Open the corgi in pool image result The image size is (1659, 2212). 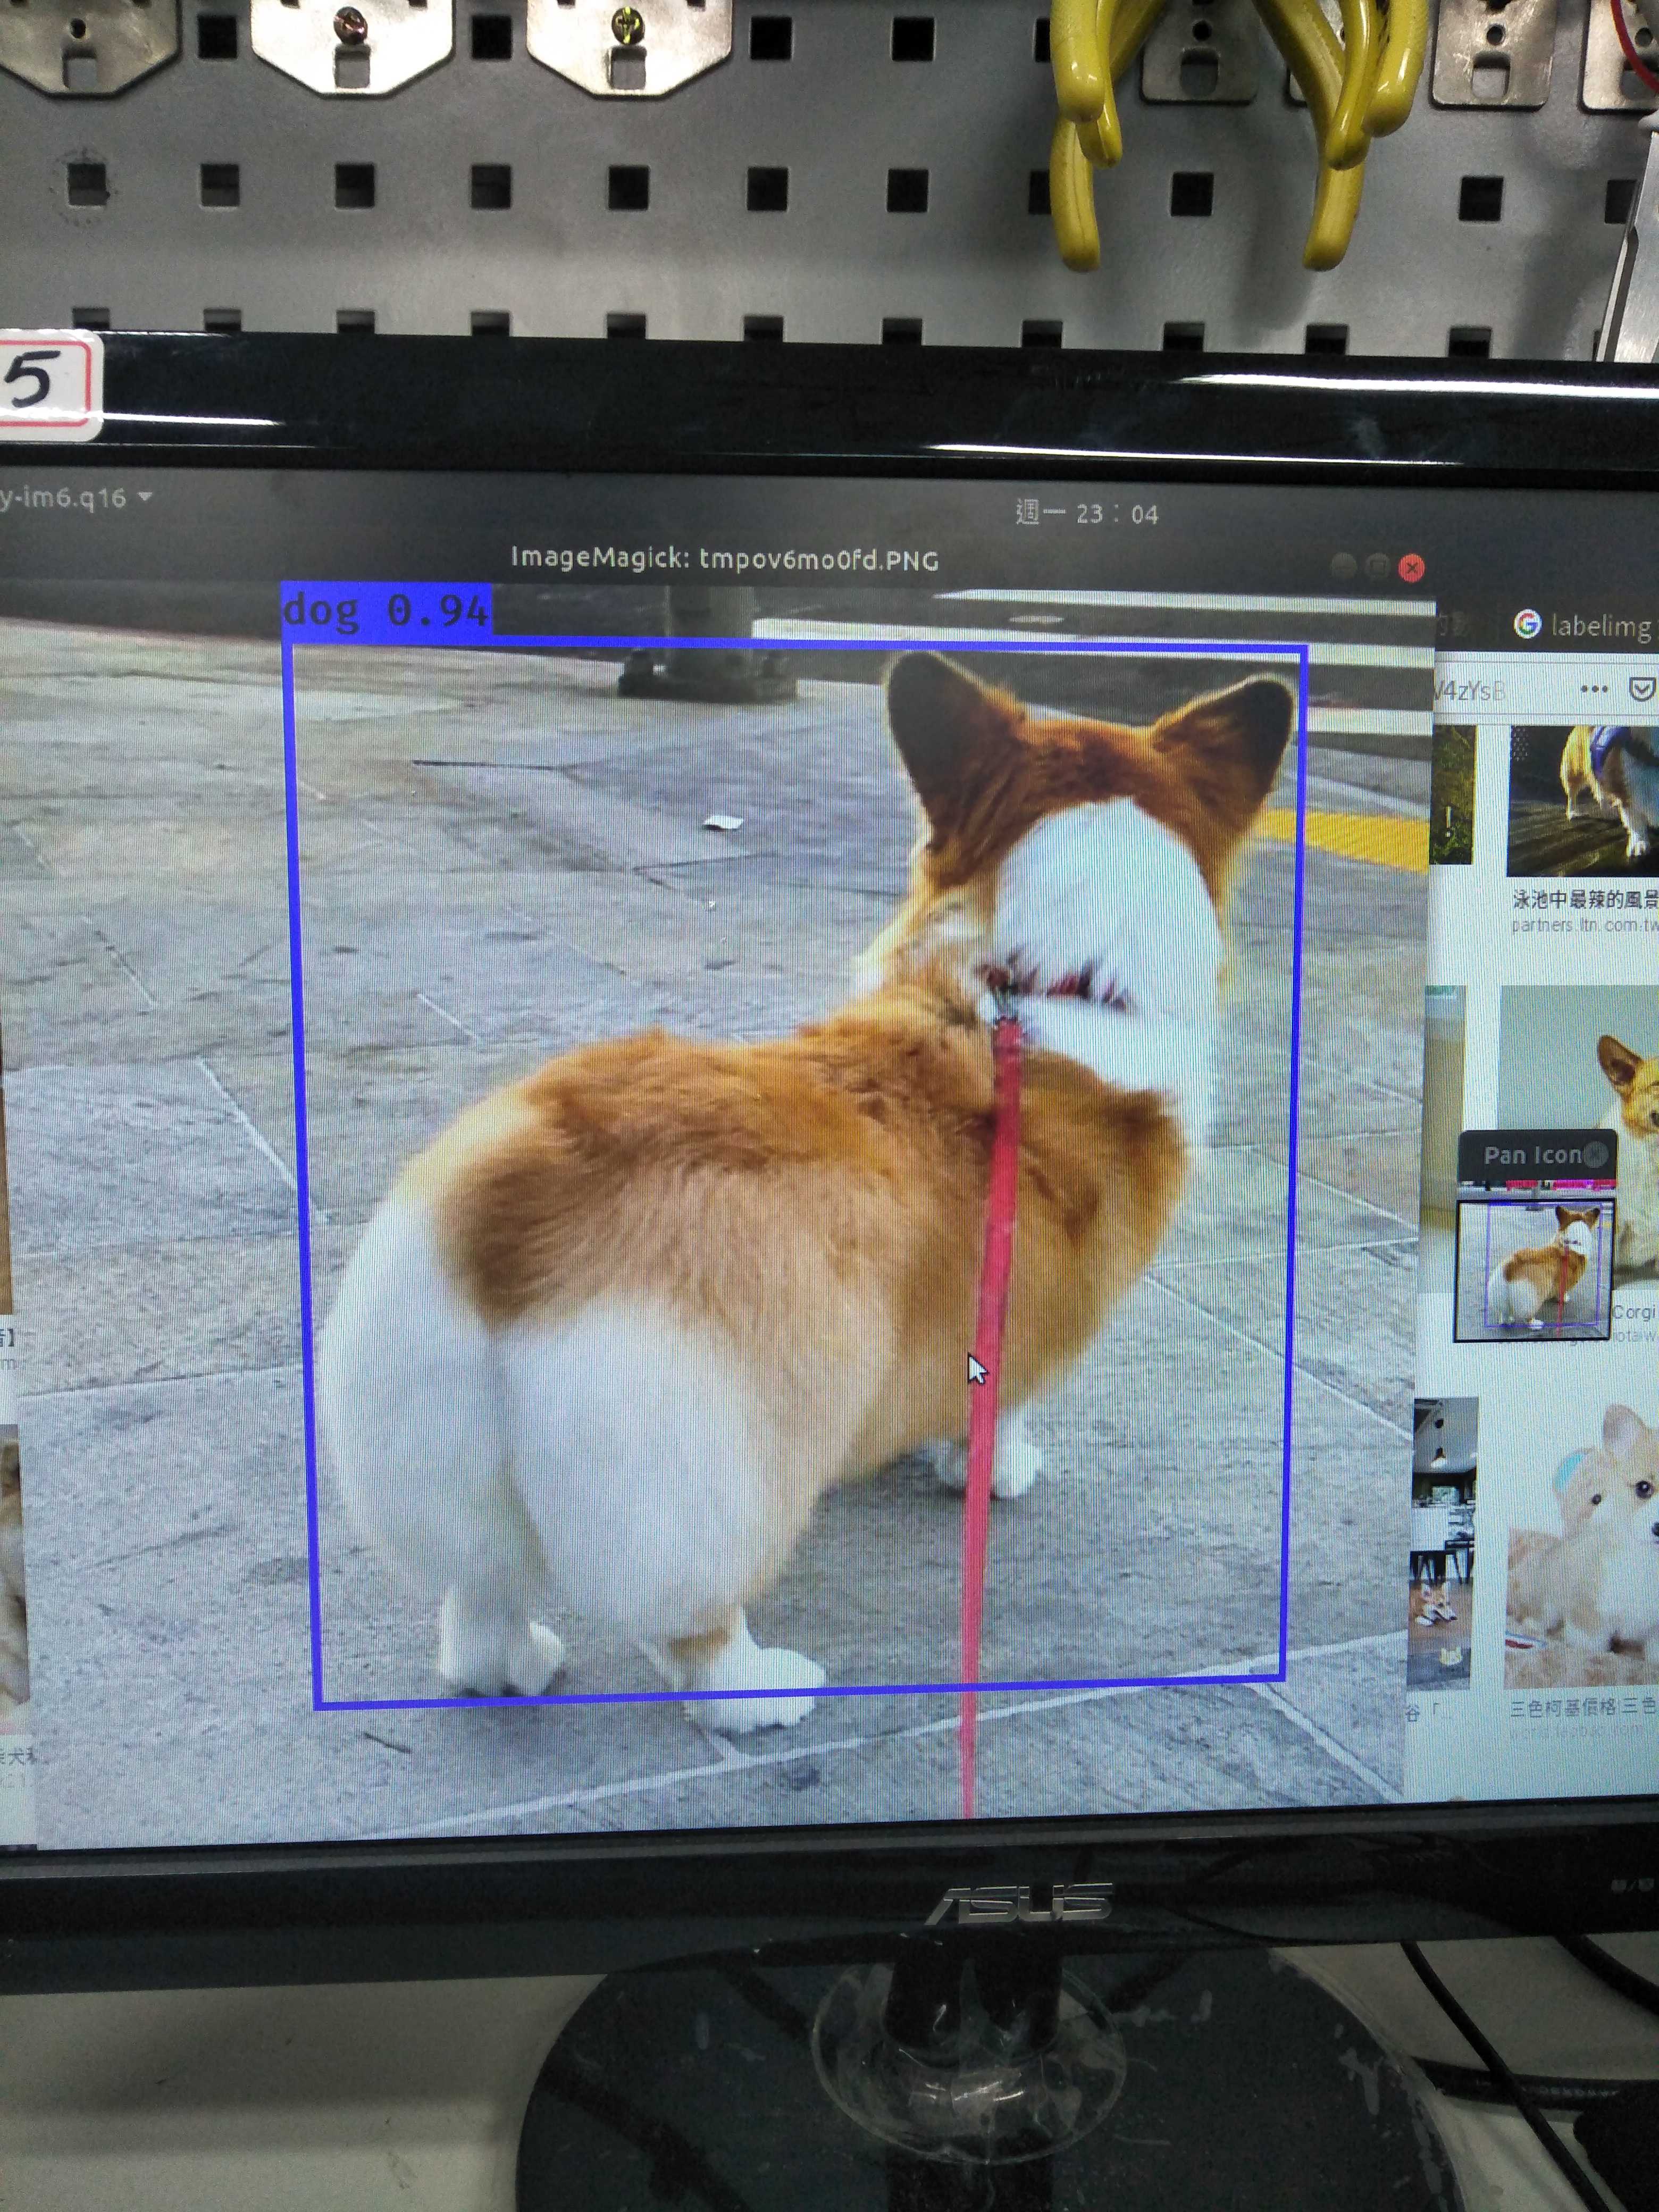(1583, 801)
